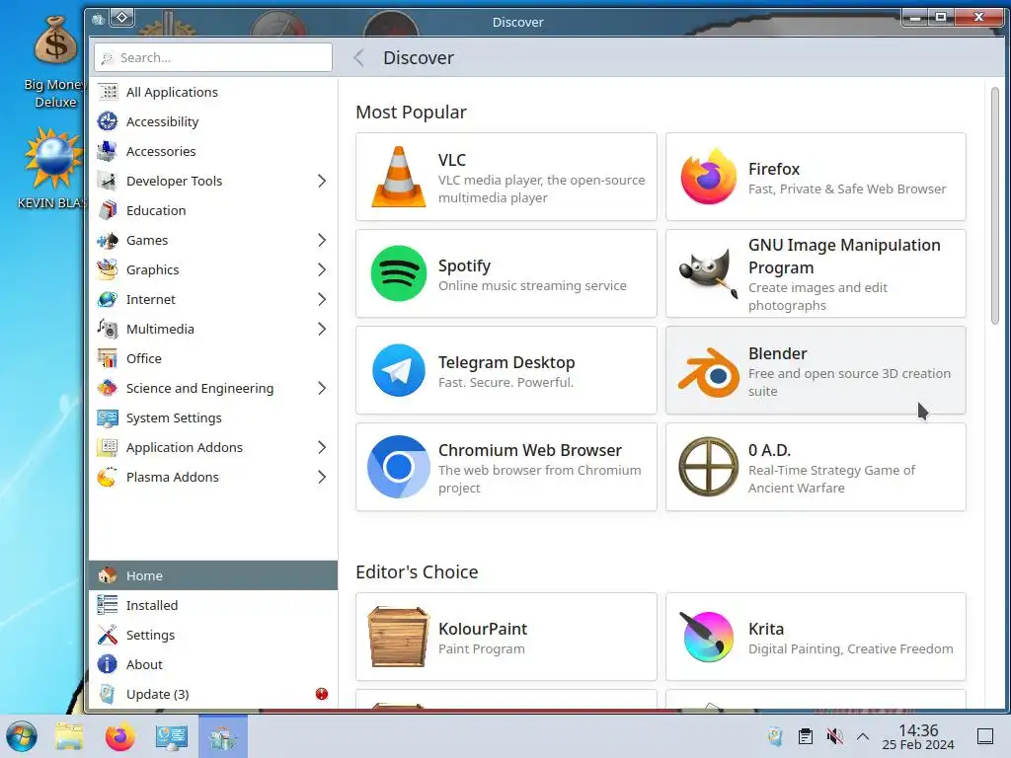
Task: Open the Windows-style start menu button
Action: [x=22, y=736]
